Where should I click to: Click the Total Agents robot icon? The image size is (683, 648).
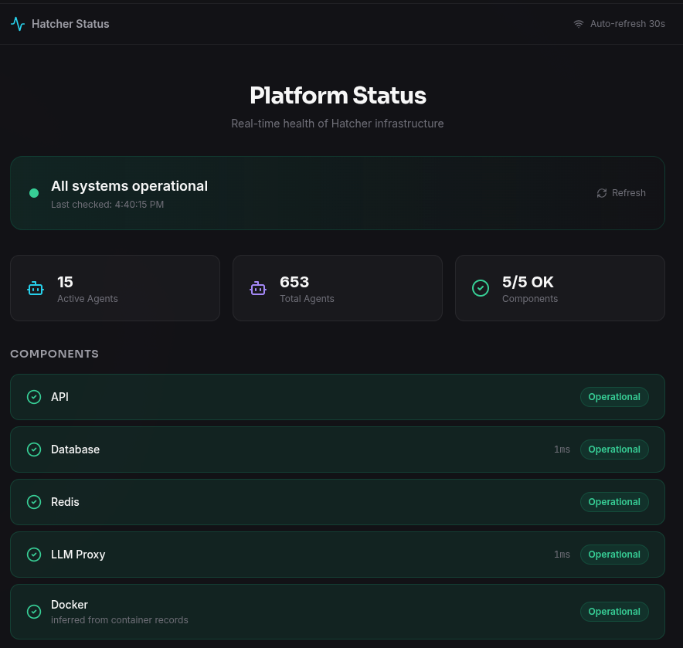[258, 288]
